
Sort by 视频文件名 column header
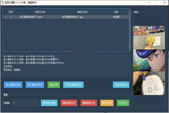tap(40, 12)
